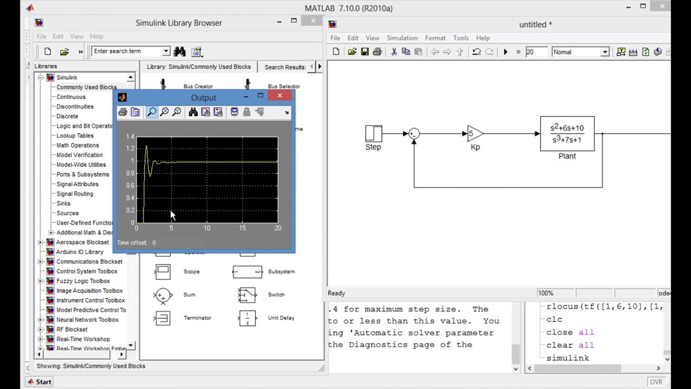
Task: Collapse the Simulink library tree node
Action: coord(40,77)
